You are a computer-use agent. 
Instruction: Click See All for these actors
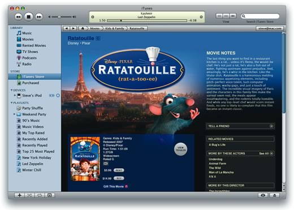pyautogui.click(x=266, y=153)
